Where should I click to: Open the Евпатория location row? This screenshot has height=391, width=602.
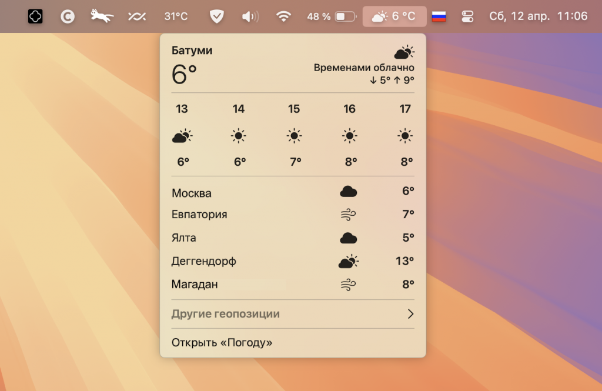point(293,215)
